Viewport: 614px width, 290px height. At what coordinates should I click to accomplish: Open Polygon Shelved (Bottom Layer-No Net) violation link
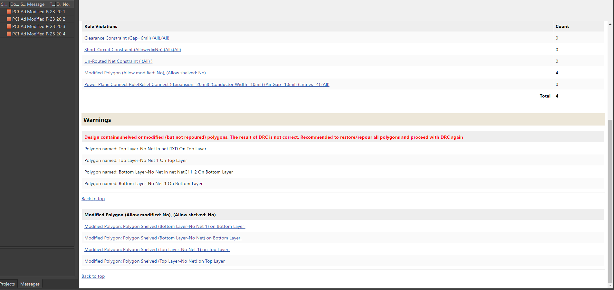(x=163, y=238)
